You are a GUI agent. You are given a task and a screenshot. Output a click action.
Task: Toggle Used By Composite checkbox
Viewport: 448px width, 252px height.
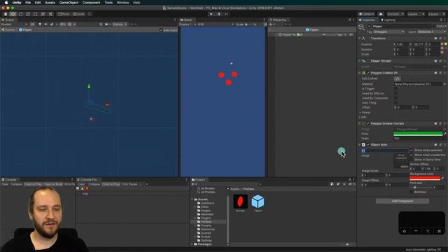point(395,98)
